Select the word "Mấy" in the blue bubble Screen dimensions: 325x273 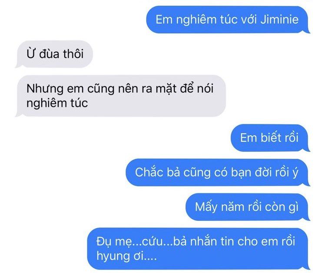click(206, 207)
